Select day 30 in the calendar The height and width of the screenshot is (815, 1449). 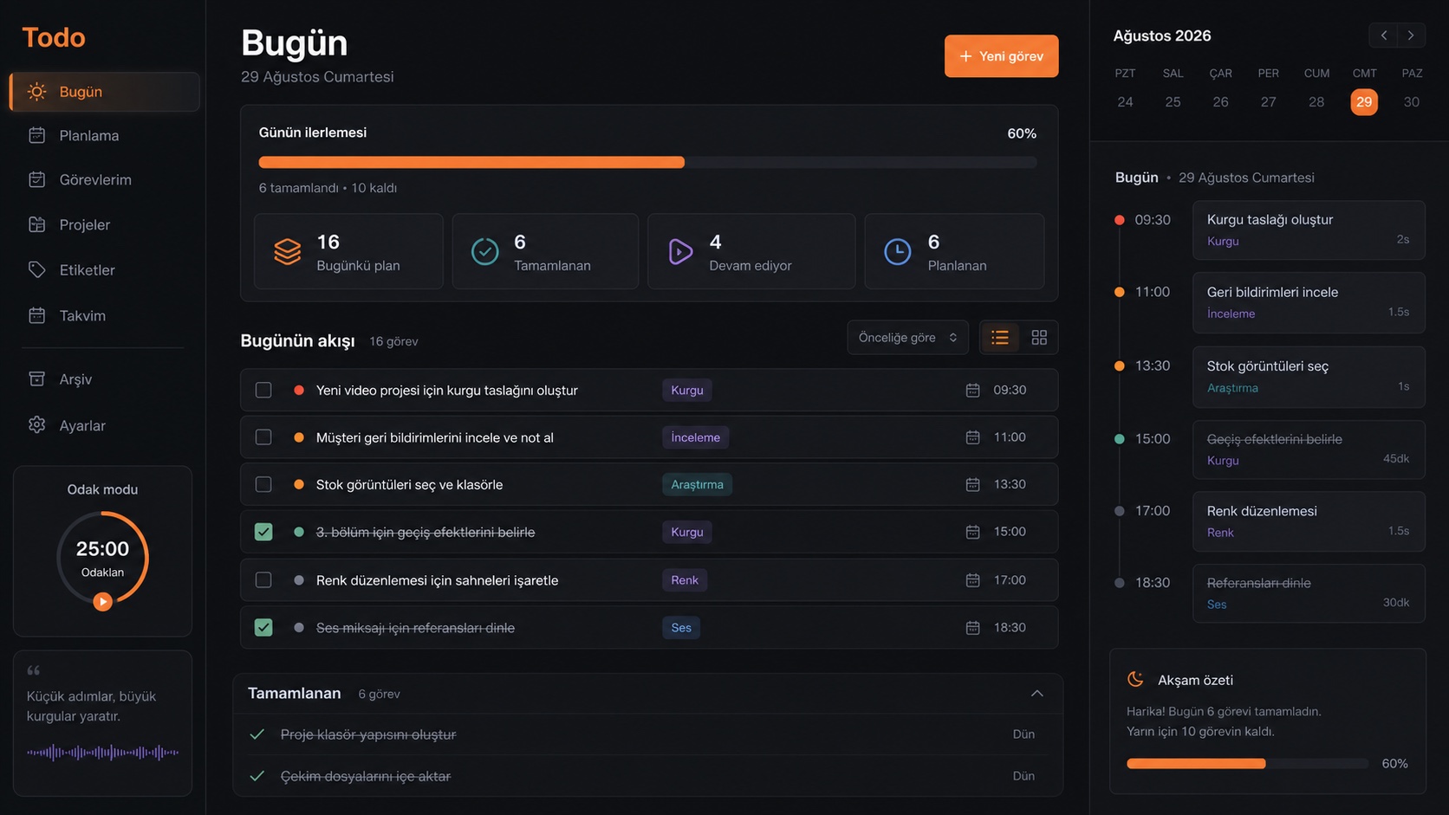coord(1411,102)
